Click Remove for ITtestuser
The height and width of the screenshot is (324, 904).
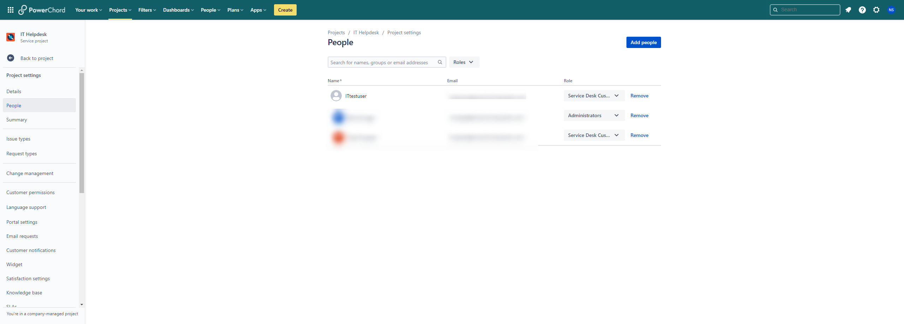point(640,96)
